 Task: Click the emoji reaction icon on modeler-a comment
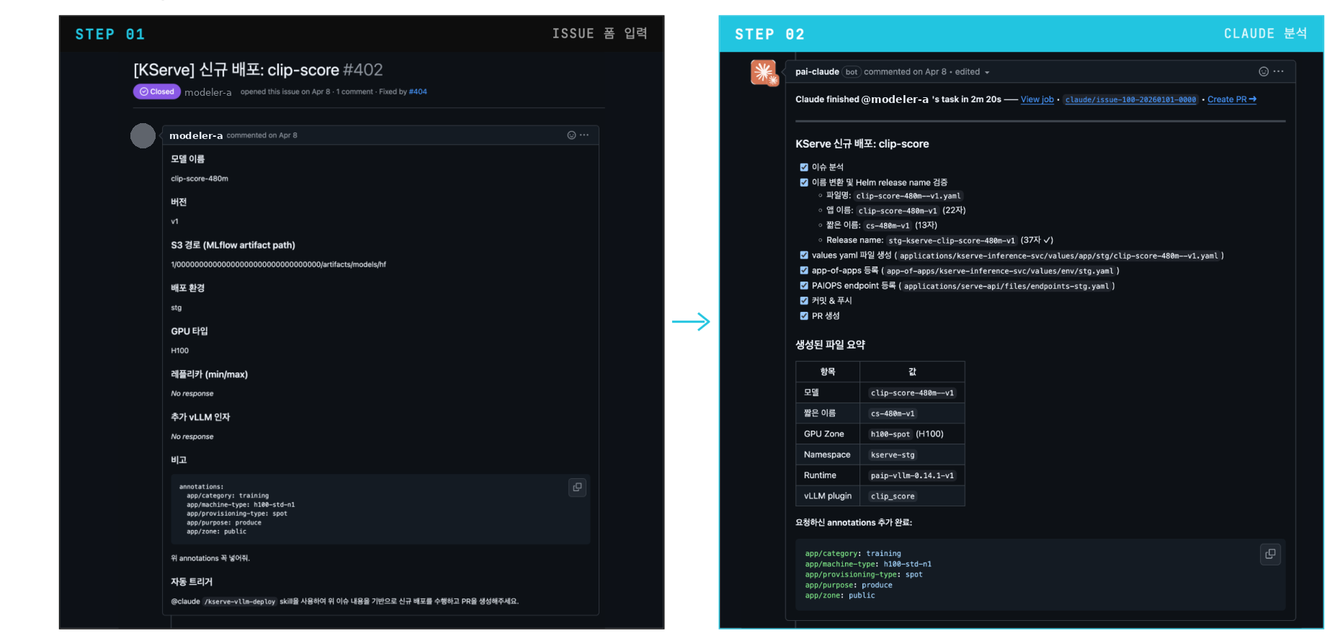(x=571, y=135)
